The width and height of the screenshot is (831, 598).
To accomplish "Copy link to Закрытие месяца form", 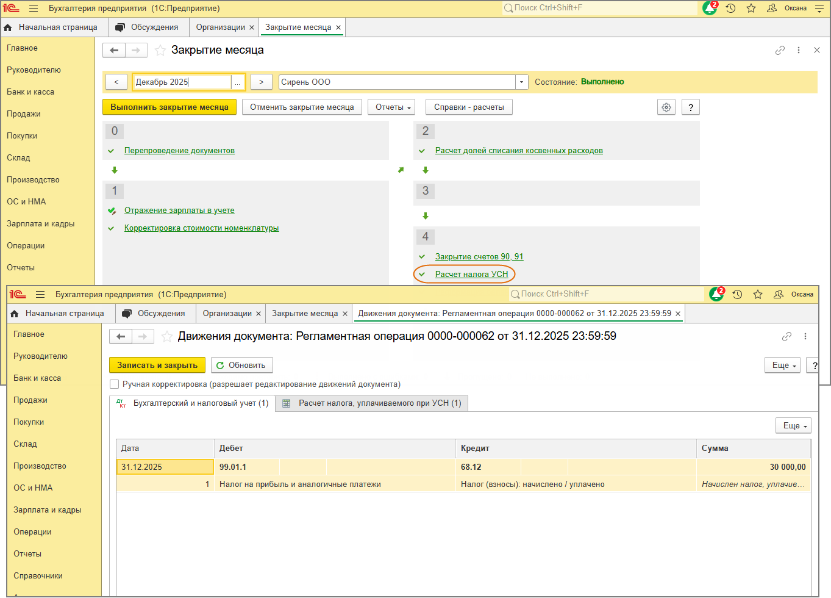I will (x=780, y=50).
